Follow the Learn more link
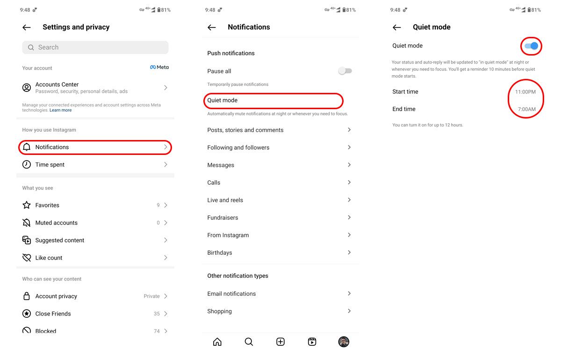 (61, 111)
